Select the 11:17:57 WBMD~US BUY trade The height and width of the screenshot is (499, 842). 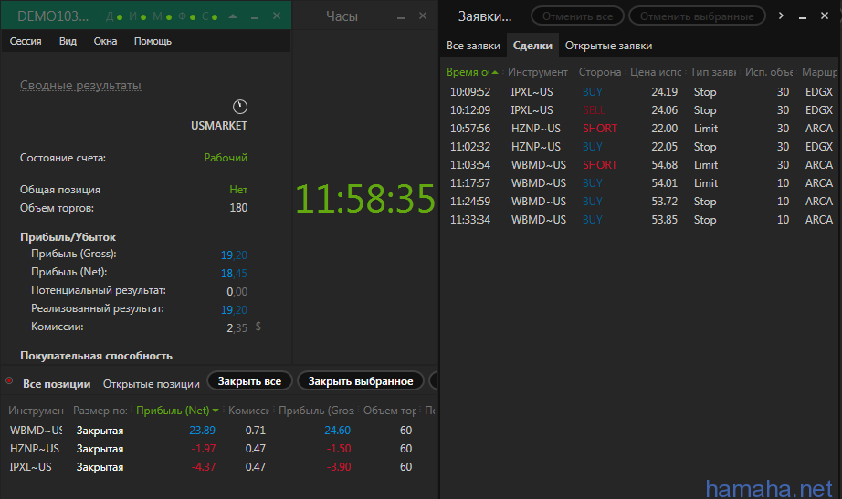coord(641,183)
